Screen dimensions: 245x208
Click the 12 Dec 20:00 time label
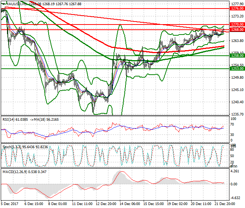(106, 204)
